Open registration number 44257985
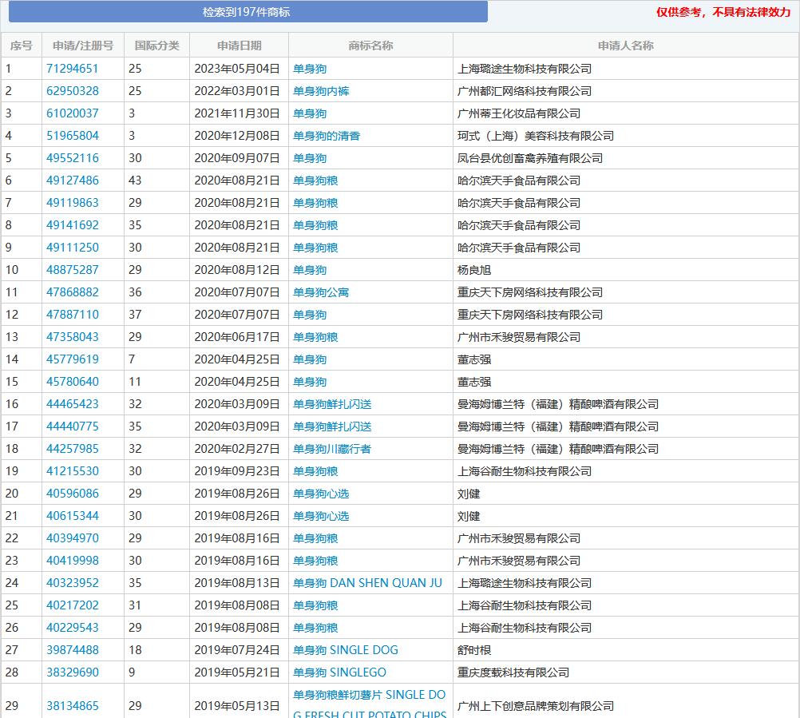This screenshot has width=800, height=718. (73, 449)
